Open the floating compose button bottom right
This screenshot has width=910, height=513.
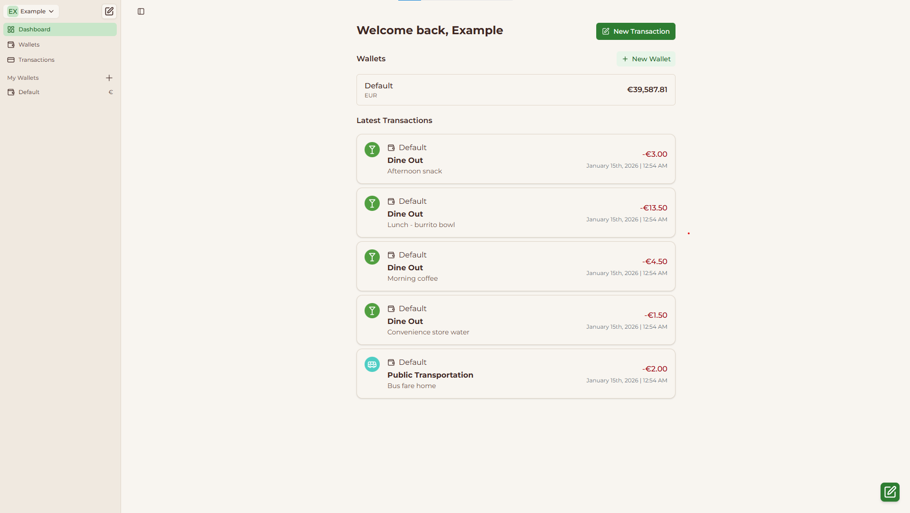[x=890, y=492]
